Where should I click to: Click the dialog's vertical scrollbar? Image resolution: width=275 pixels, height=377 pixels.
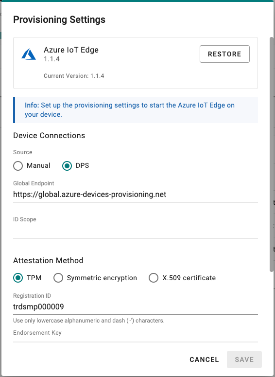[x=272, y=154]
